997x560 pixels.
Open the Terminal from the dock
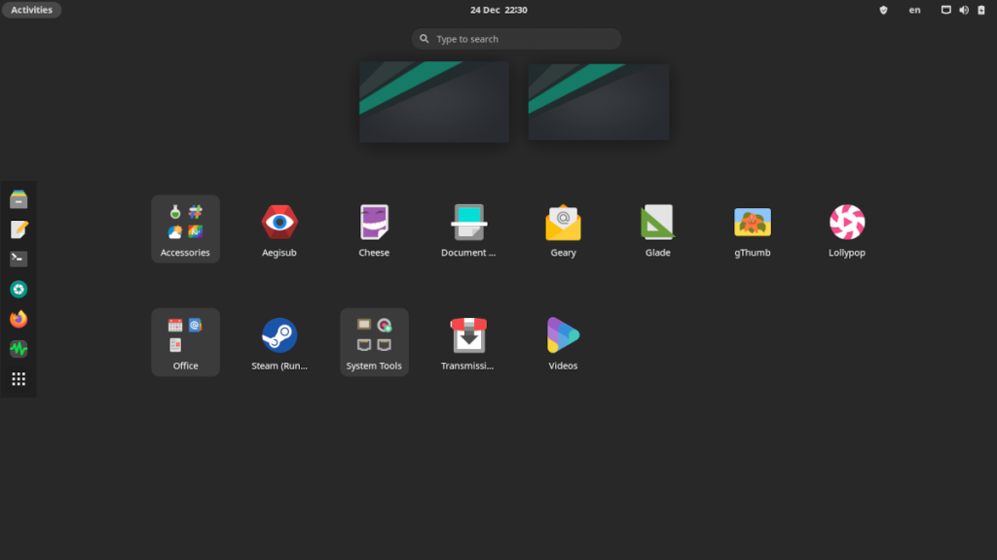18,258
